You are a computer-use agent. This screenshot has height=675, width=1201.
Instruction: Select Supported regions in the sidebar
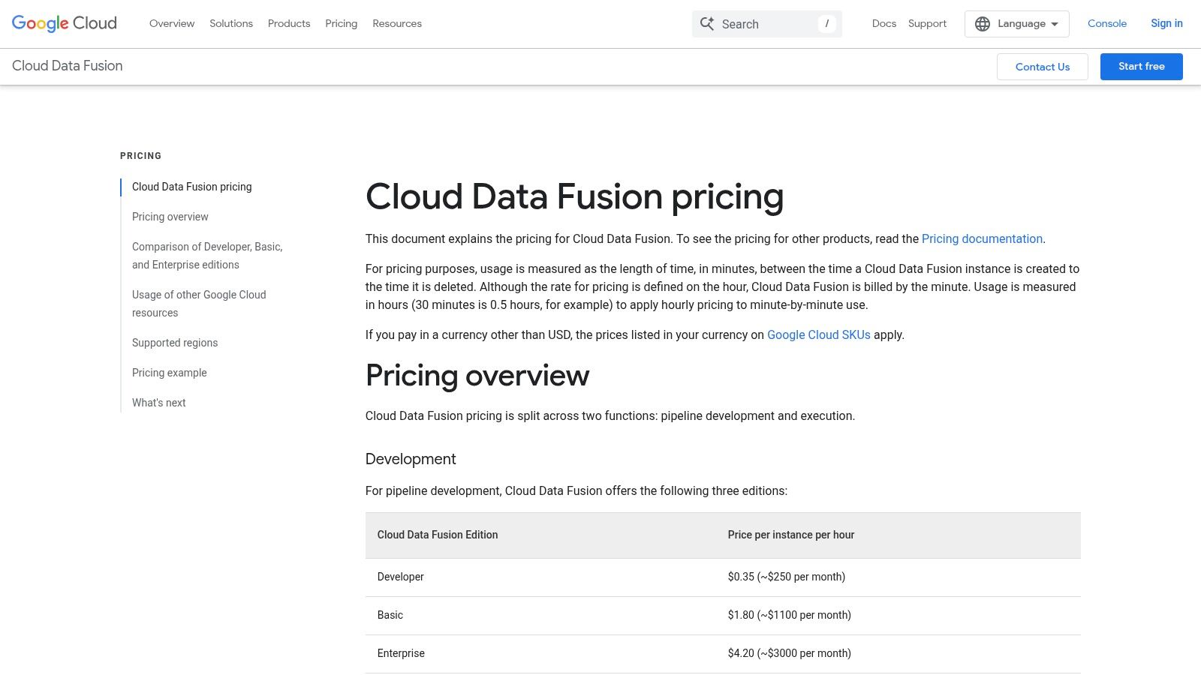point(174,343)
